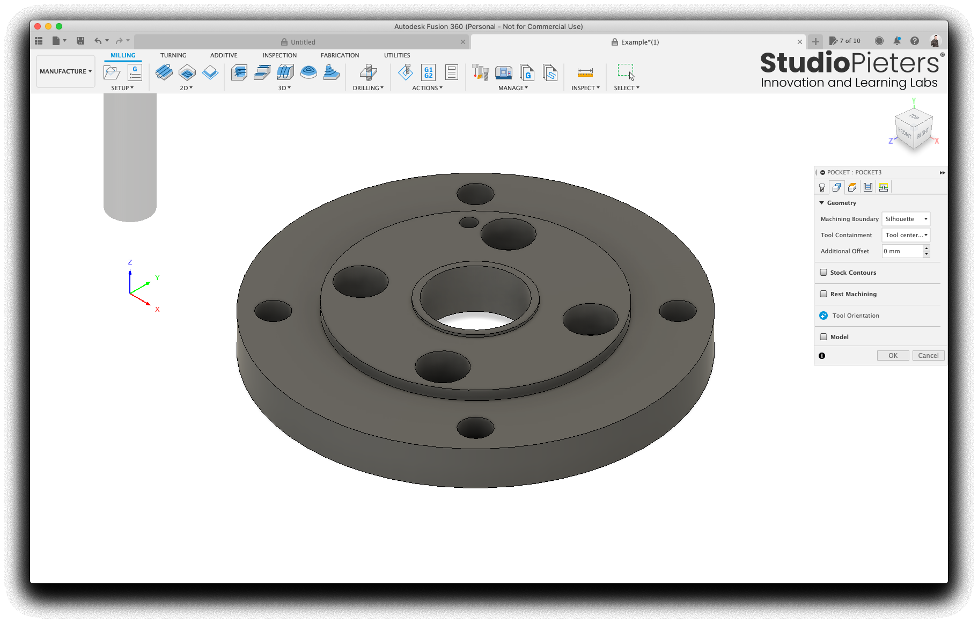The width and height of the screenshot is (978, 623).
Task: Expand the MANAGE menu
Action: tap(513, 88)
